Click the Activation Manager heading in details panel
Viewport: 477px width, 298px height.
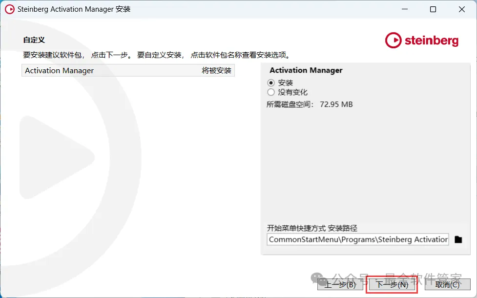tap(306, 70)
